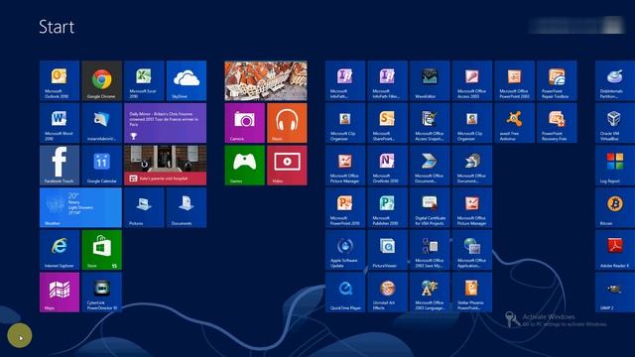
Task: Open Microsoft Excel 2010 tile
Action: 144,80
